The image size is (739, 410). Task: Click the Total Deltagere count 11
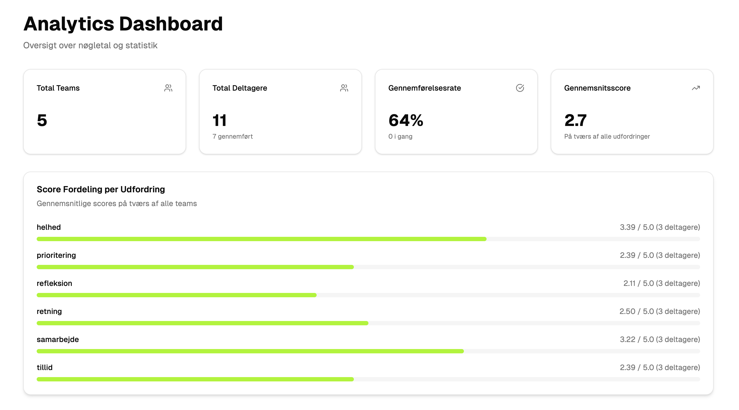pos(220,120)
